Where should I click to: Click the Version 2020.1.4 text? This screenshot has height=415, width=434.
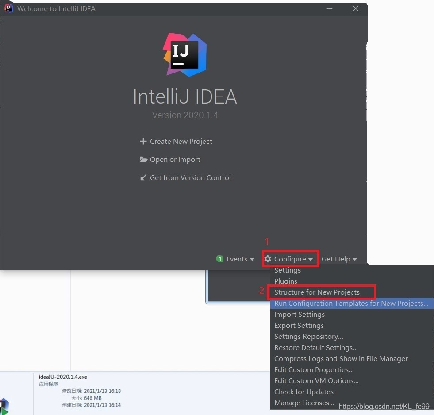click(x=185, y=115)
